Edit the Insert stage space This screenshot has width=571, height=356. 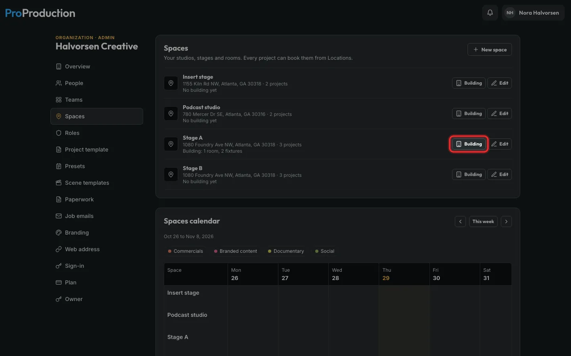(x=500, y=83)
